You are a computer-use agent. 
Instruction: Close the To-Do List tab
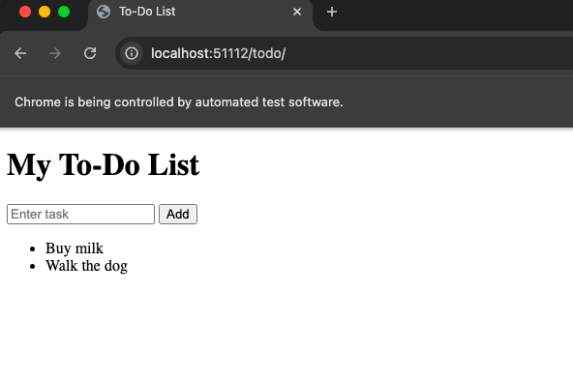(297, 12)
